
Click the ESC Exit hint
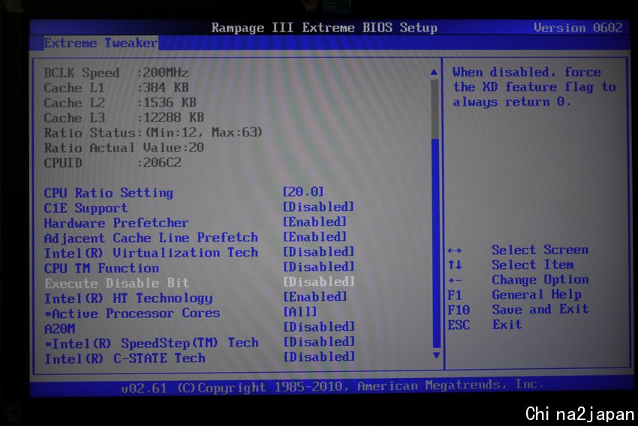tap(484, 325)
